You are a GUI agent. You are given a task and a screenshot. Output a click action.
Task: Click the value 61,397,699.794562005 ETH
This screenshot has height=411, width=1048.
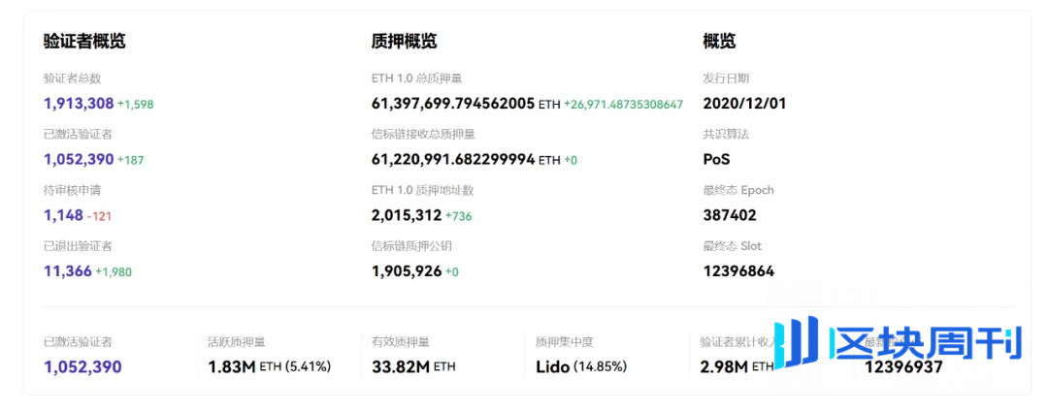pos(466,104)
